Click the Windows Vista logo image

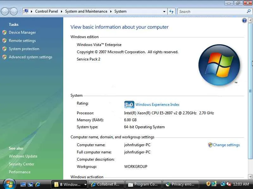click(219, 65)
